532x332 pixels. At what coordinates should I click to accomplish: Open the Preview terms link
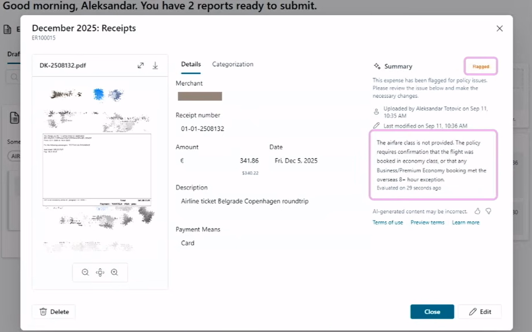pyautogui.click(x=427, y=223)
